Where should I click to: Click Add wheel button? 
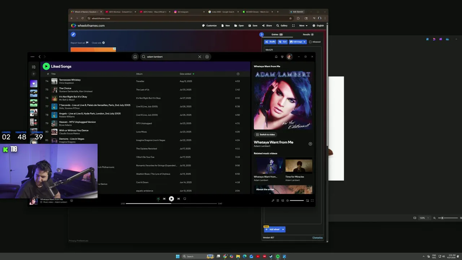pyautogui.click(x=273, y=229)
